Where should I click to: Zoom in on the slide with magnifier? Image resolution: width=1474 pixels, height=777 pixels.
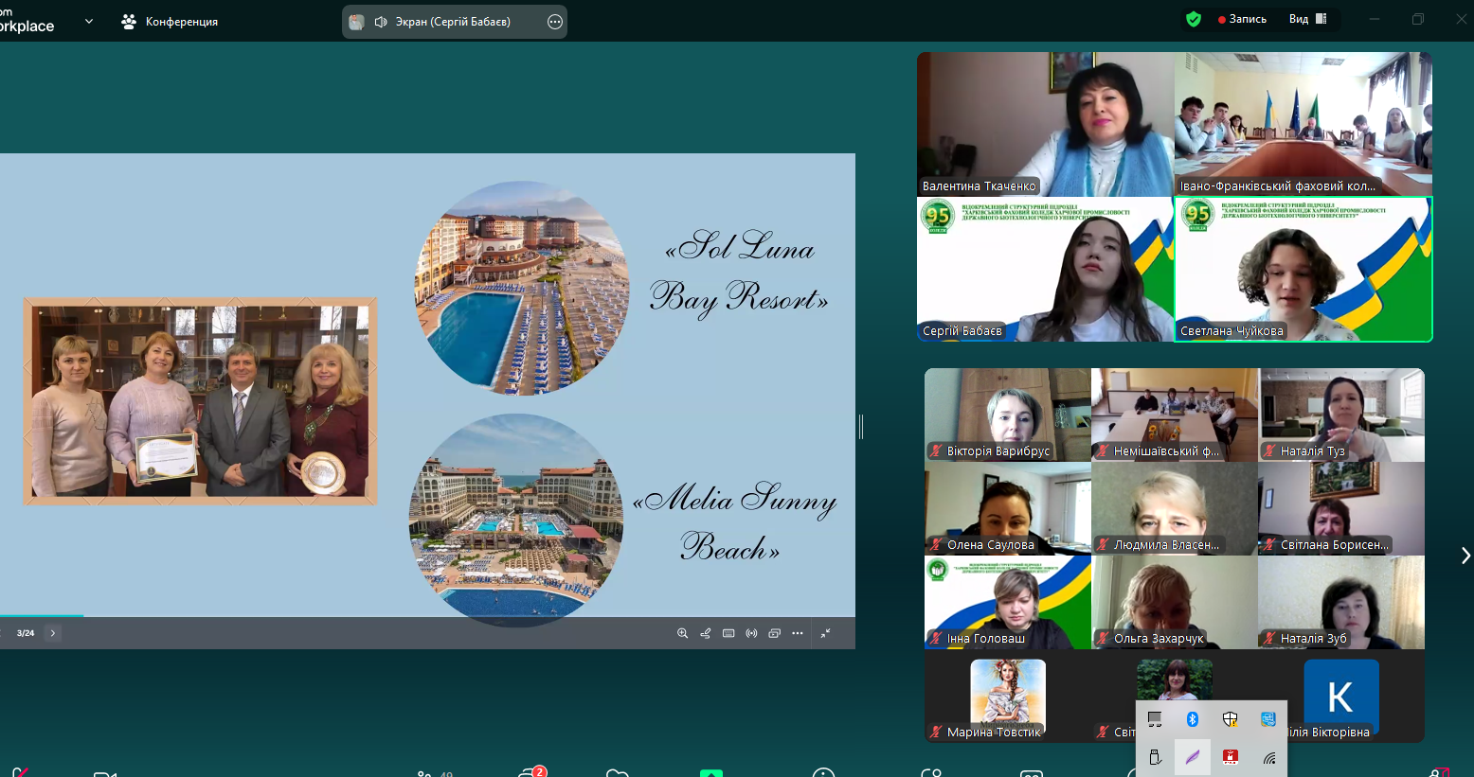(x=682, y=633)
